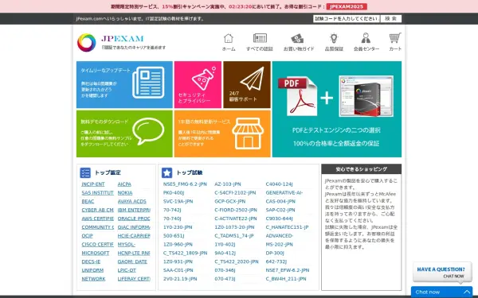478x298 pixels.
Task: Open the SAP-C02-JPN exam link
Action: (280, 210)
